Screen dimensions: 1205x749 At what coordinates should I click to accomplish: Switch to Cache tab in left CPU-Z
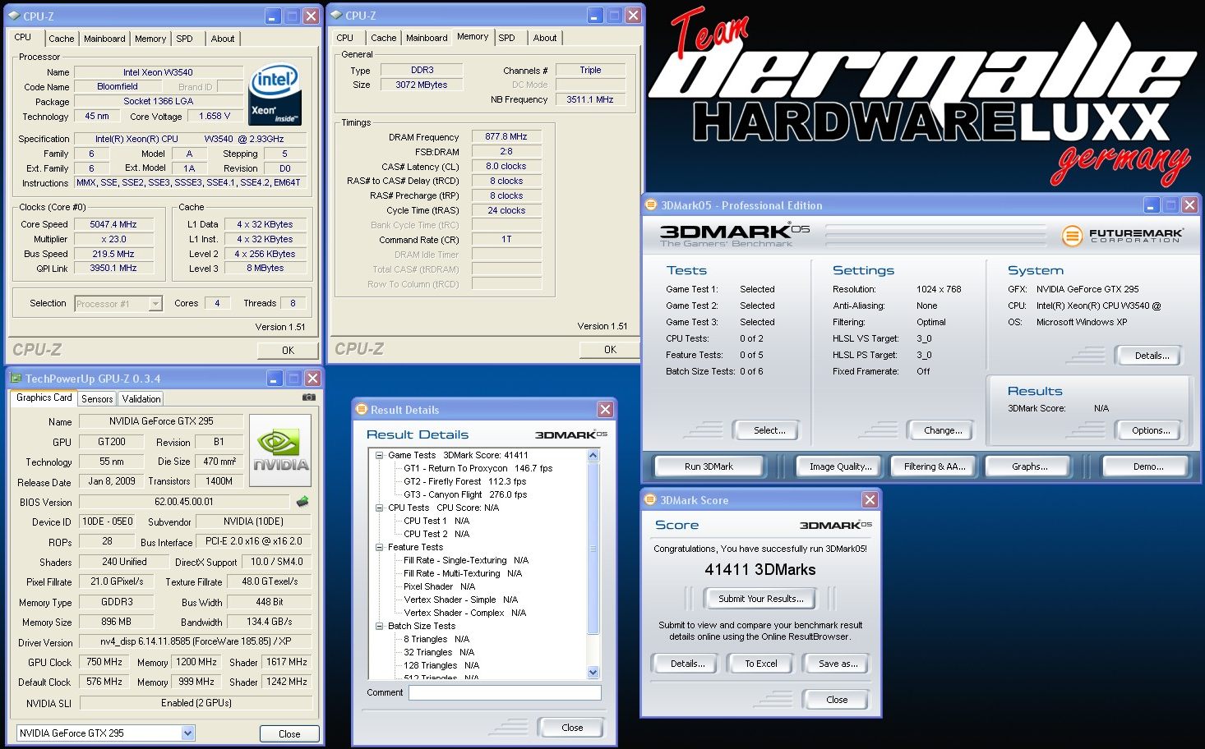click(x=62, y=39)
